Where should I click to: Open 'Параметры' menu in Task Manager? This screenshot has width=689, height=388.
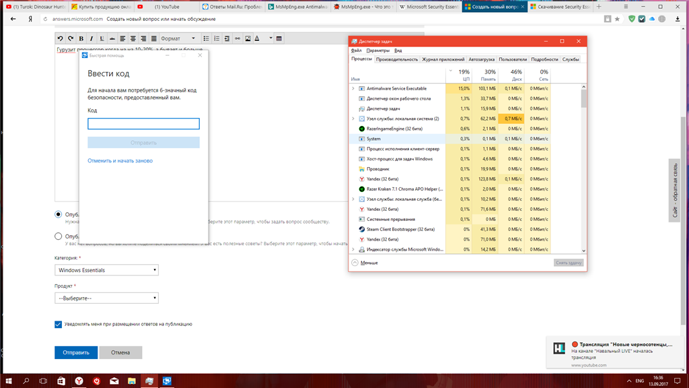378,51
